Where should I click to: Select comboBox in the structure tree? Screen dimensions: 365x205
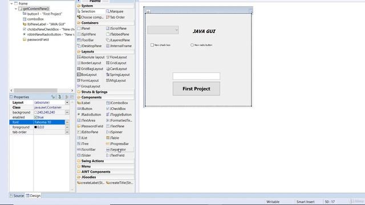pyautogui.click(x=33, y=19)
